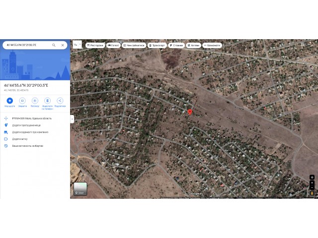Select the Банкомати category chip
Image resolution: width=318 pixels, height=238 pixels.
pyautogui.click(x=212, y=45)
